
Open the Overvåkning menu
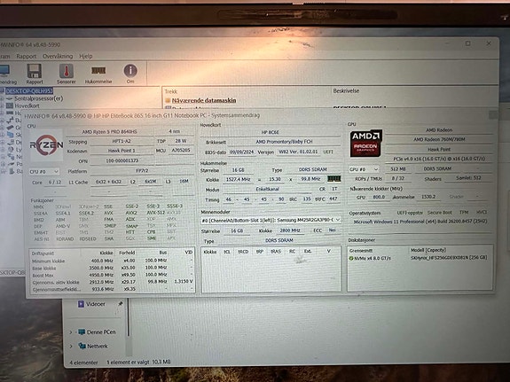click(58, 56)
